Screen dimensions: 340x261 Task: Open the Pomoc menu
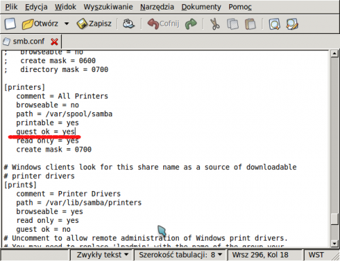point(240,7)
